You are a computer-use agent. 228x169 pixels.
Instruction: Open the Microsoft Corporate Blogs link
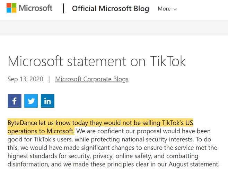click(91, 79)
